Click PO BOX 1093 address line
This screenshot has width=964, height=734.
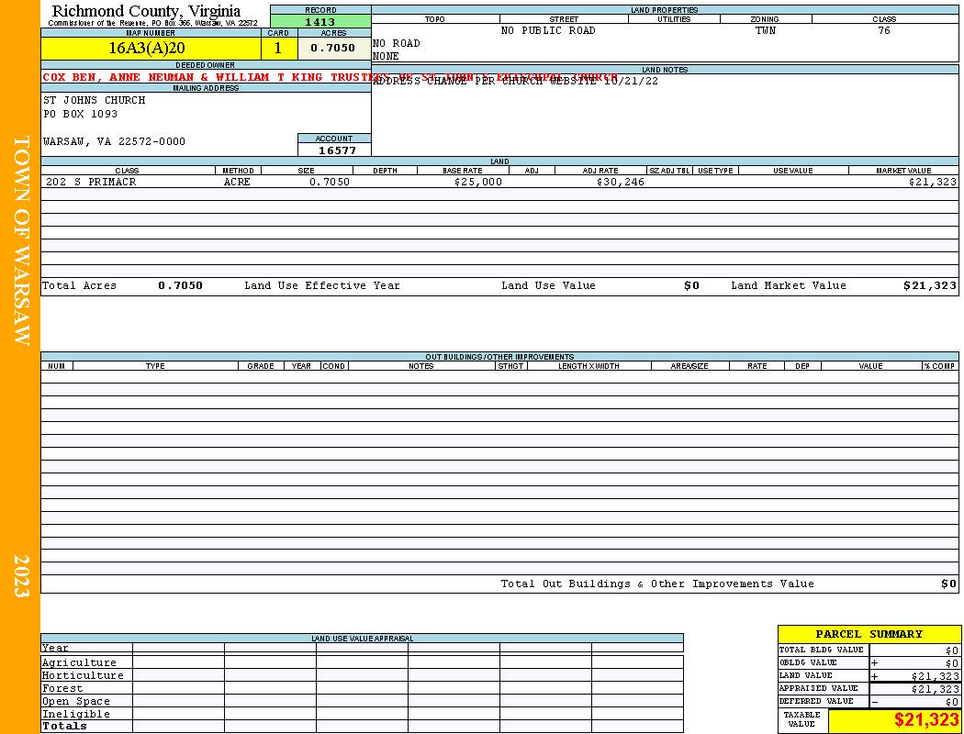tap(80, 115)
